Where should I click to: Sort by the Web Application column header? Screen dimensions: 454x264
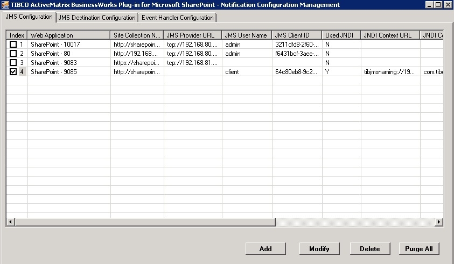coord(68,35)
